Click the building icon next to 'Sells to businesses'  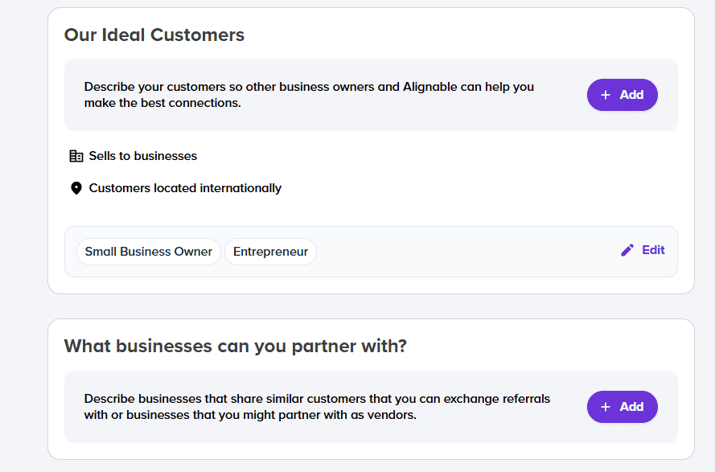[x=76, y=155]
